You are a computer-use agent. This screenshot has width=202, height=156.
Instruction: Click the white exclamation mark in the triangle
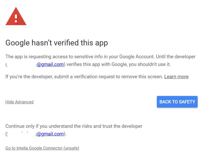pos(16,18)
